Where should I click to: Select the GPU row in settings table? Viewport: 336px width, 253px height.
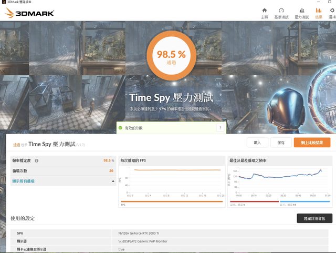coord(168,232)
